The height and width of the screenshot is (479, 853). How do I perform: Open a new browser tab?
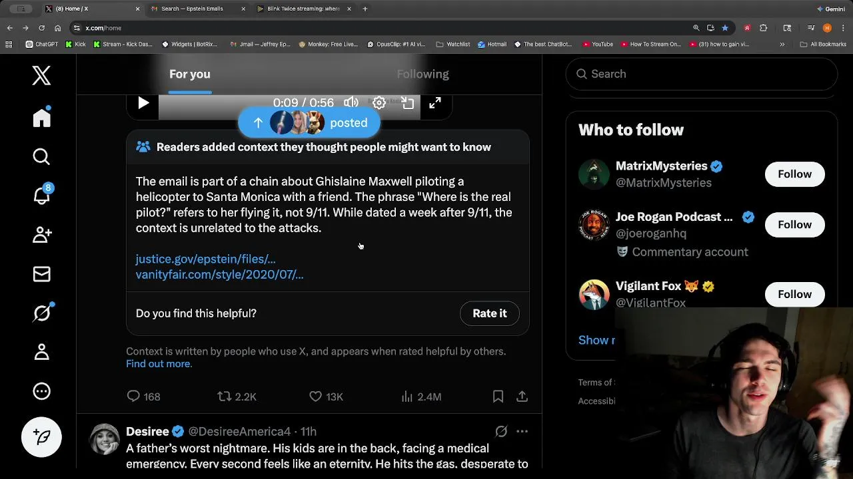365,9
